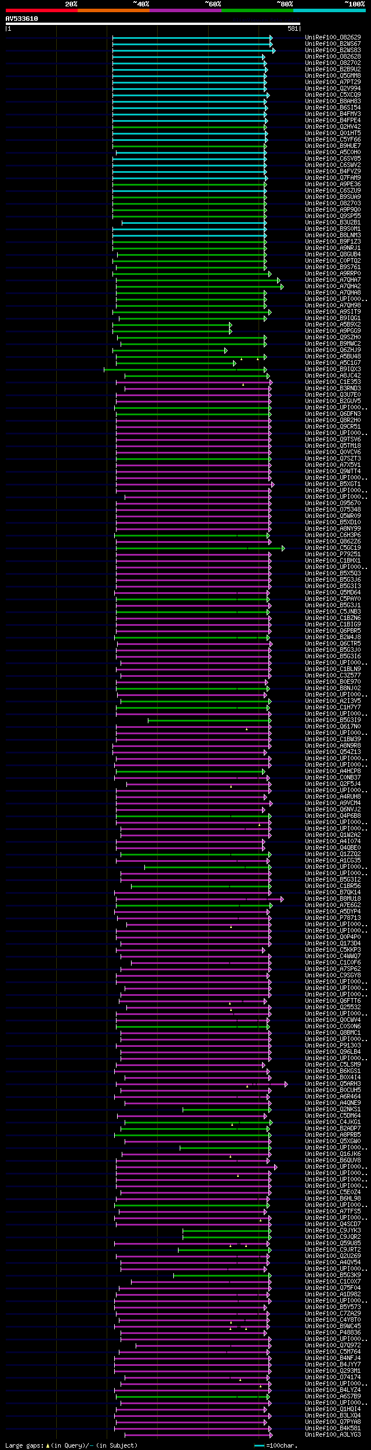371x1450 pixels.
Task: Select the UniRef100_Q4P6B8 label
Action: (333, 816)
